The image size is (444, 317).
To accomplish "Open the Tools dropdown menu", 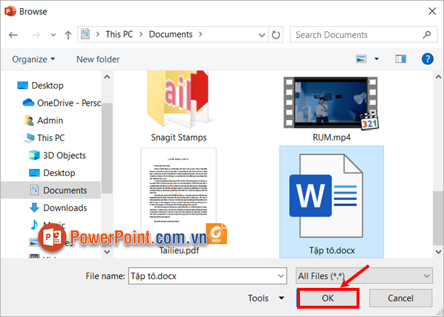I will (266, 299).
